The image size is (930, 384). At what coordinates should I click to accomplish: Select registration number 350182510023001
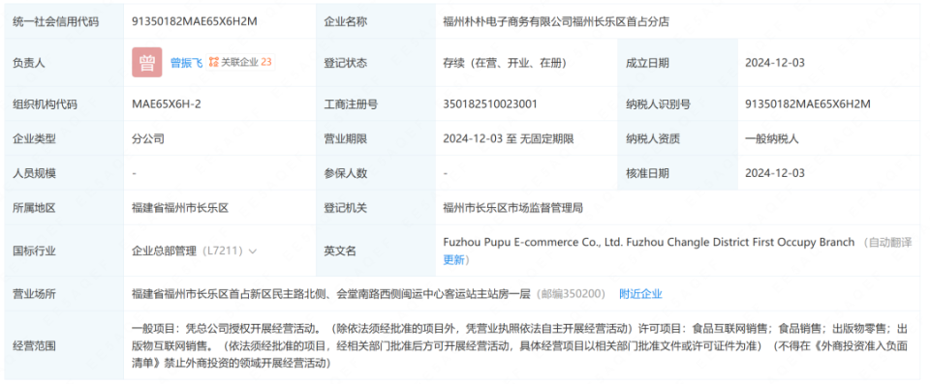(x=490, y=104)
